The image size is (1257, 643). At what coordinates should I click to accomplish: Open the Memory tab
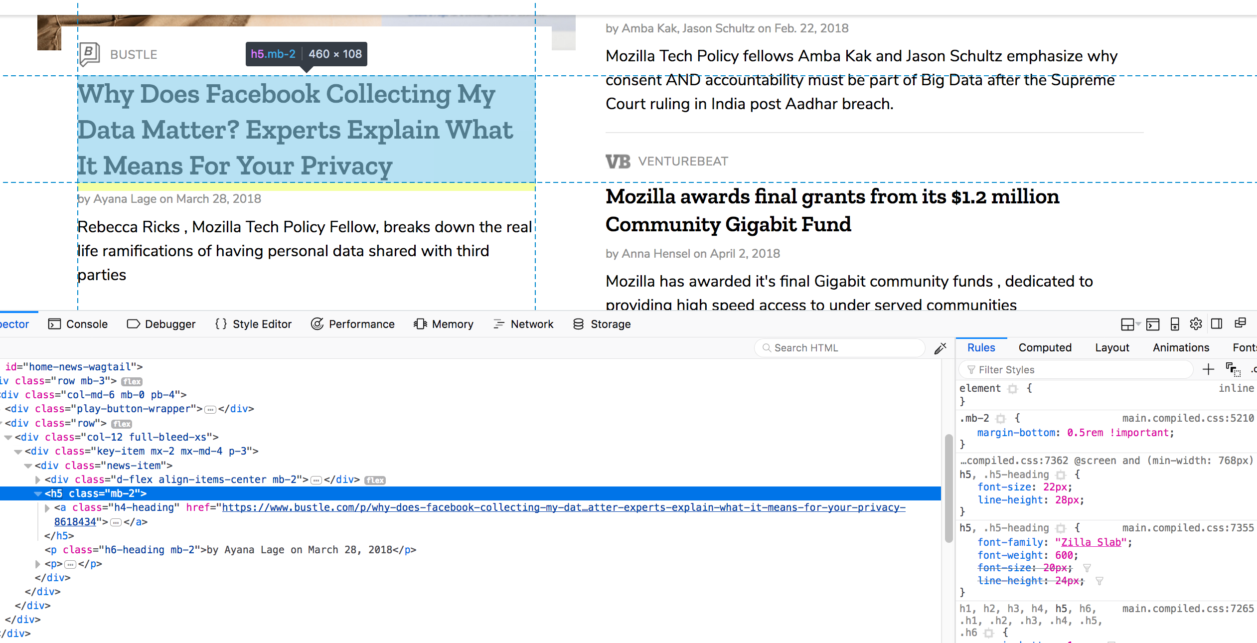point(444,324)
